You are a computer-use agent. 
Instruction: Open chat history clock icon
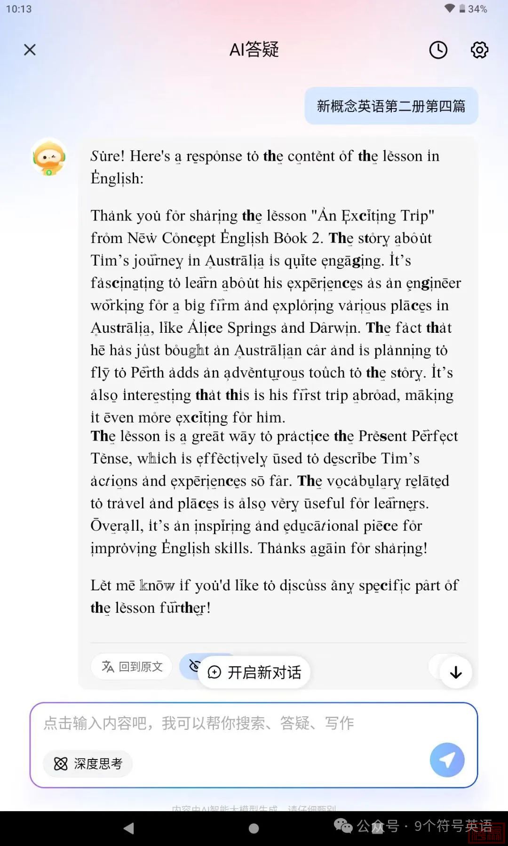click(x=438, y=50)
